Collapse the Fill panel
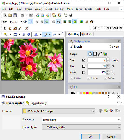124x140 pixels. pyautogui.click(x=119, y=87)
